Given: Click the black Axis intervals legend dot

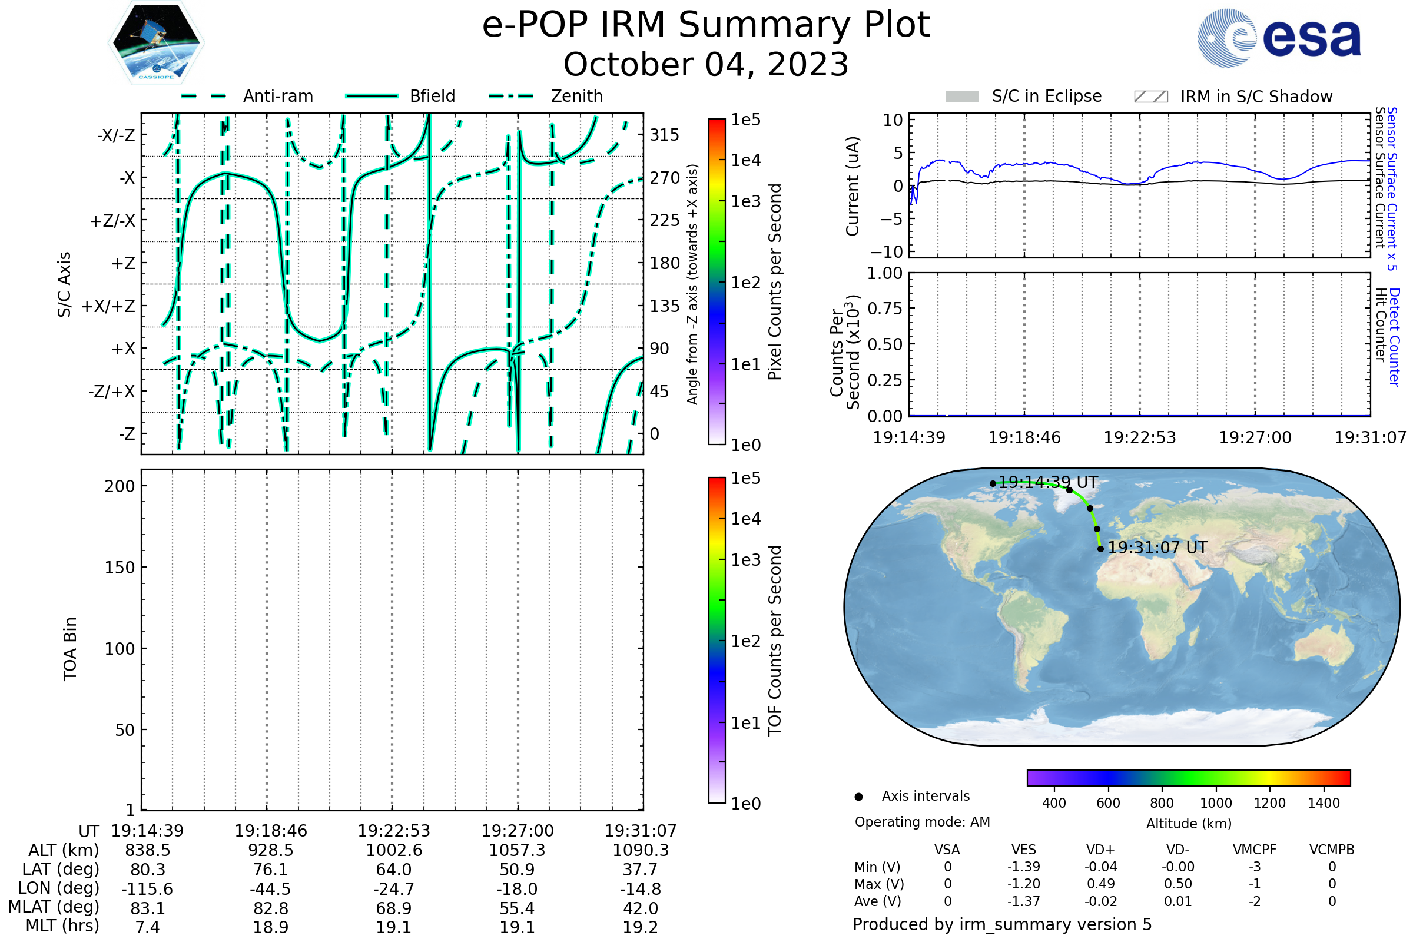Looking at the screenshot, I should point(858,797).
